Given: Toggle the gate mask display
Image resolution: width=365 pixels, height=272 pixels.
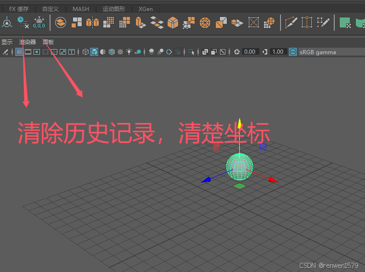Looking at the screenshot, I should (x=45, y=52).
